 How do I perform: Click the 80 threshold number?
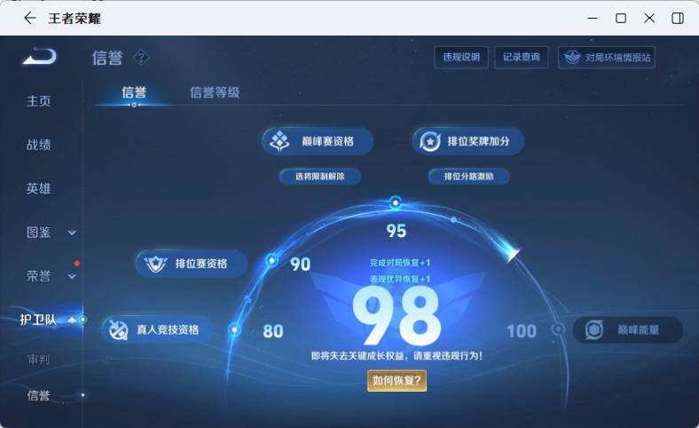[273, 331]
